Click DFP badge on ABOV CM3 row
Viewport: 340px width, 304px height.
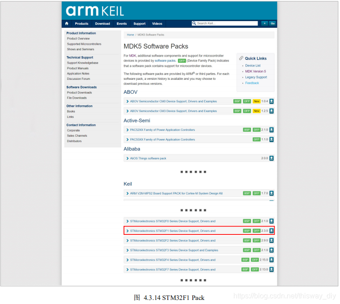click(x=247, y=111)
